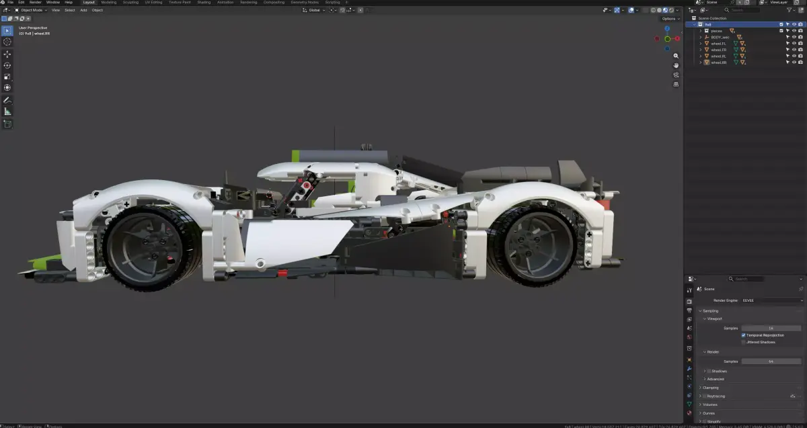Switch to the UV Editing workspace tab

153,2
